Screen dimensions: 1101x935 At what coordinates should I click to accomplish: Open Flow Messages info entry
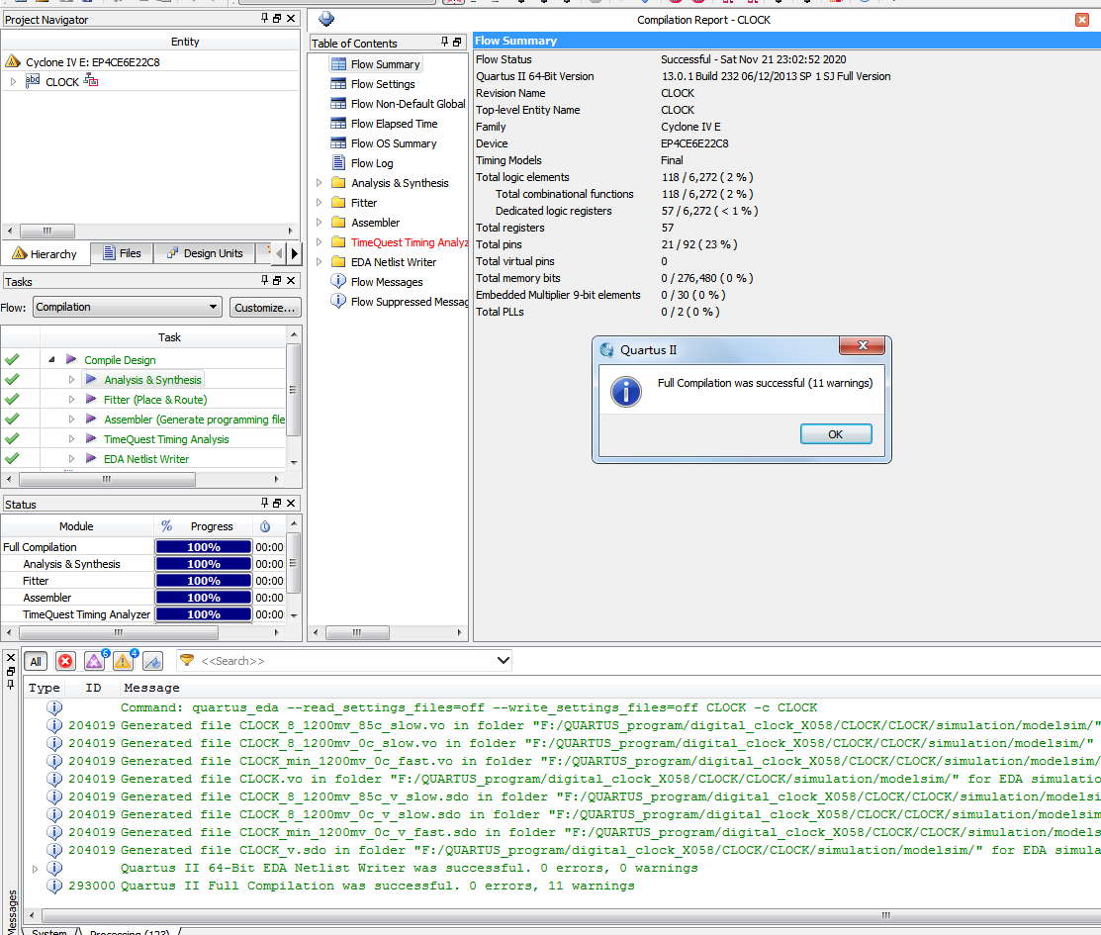pyautogui.click(x=386, y=282)
